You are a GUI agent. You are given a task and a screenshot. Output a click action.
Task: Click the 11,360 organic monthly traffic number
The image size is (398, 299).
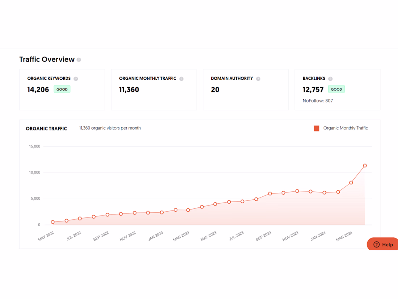129,90
